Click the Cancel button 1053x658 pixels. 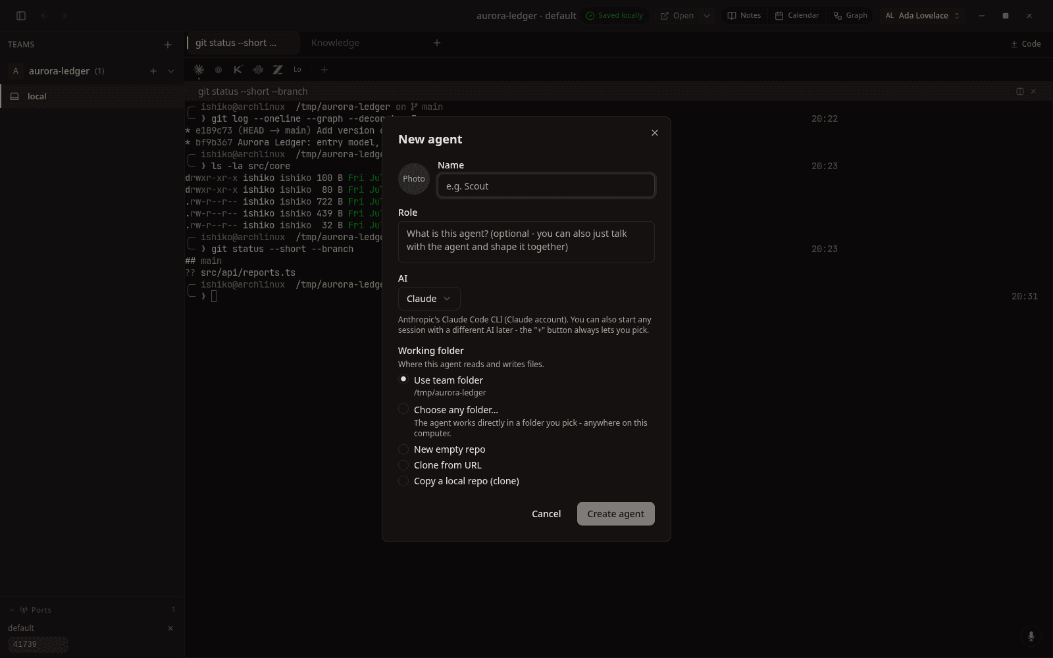point(546,514)
